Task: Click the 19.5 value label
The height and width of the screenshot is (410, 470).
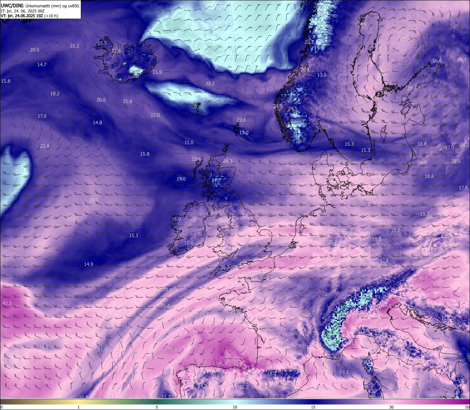Action: 344,372
